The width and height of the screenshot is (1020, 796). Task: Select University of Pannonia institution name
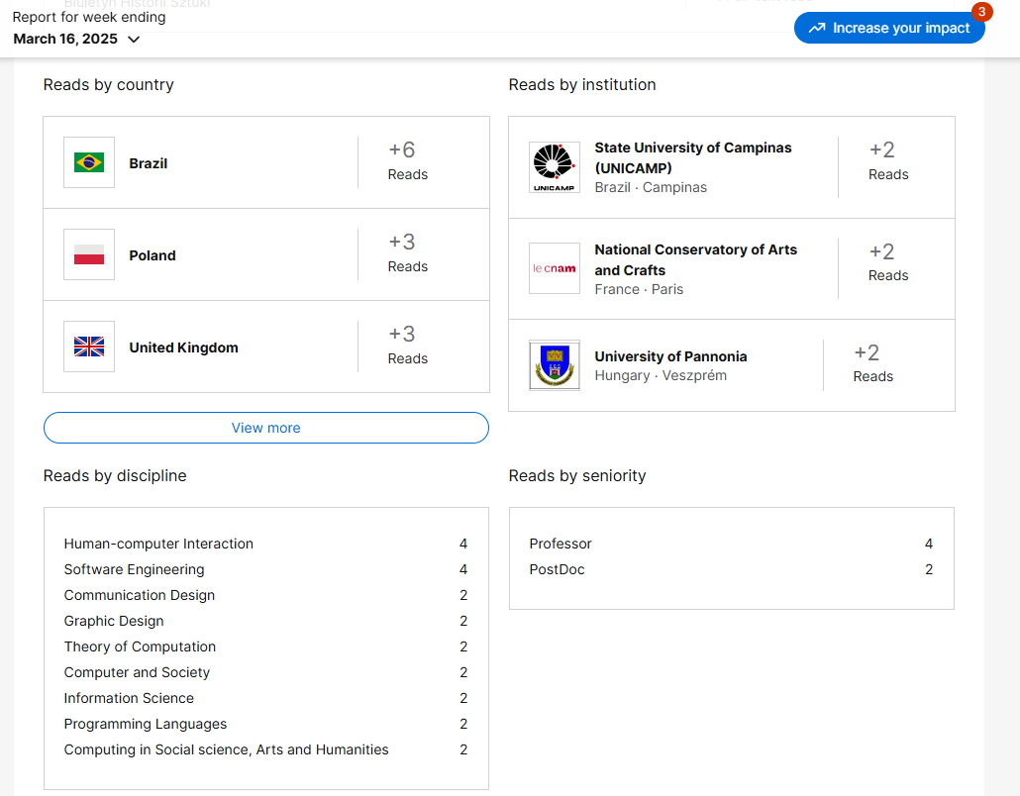[670, 356]
